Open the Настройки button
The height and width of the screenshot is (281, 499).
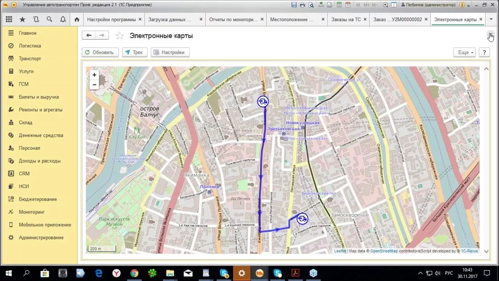click(x=170, y=52)
